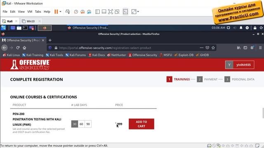Open Firefox hamburger menu
Screen dimensions: 264x148
tap(260, 48)
